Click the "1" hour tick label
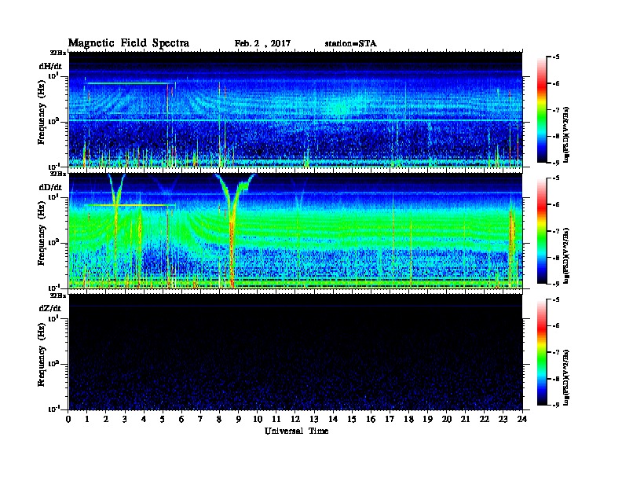Viewport: 622px width, 481px height. click(87, 420)
